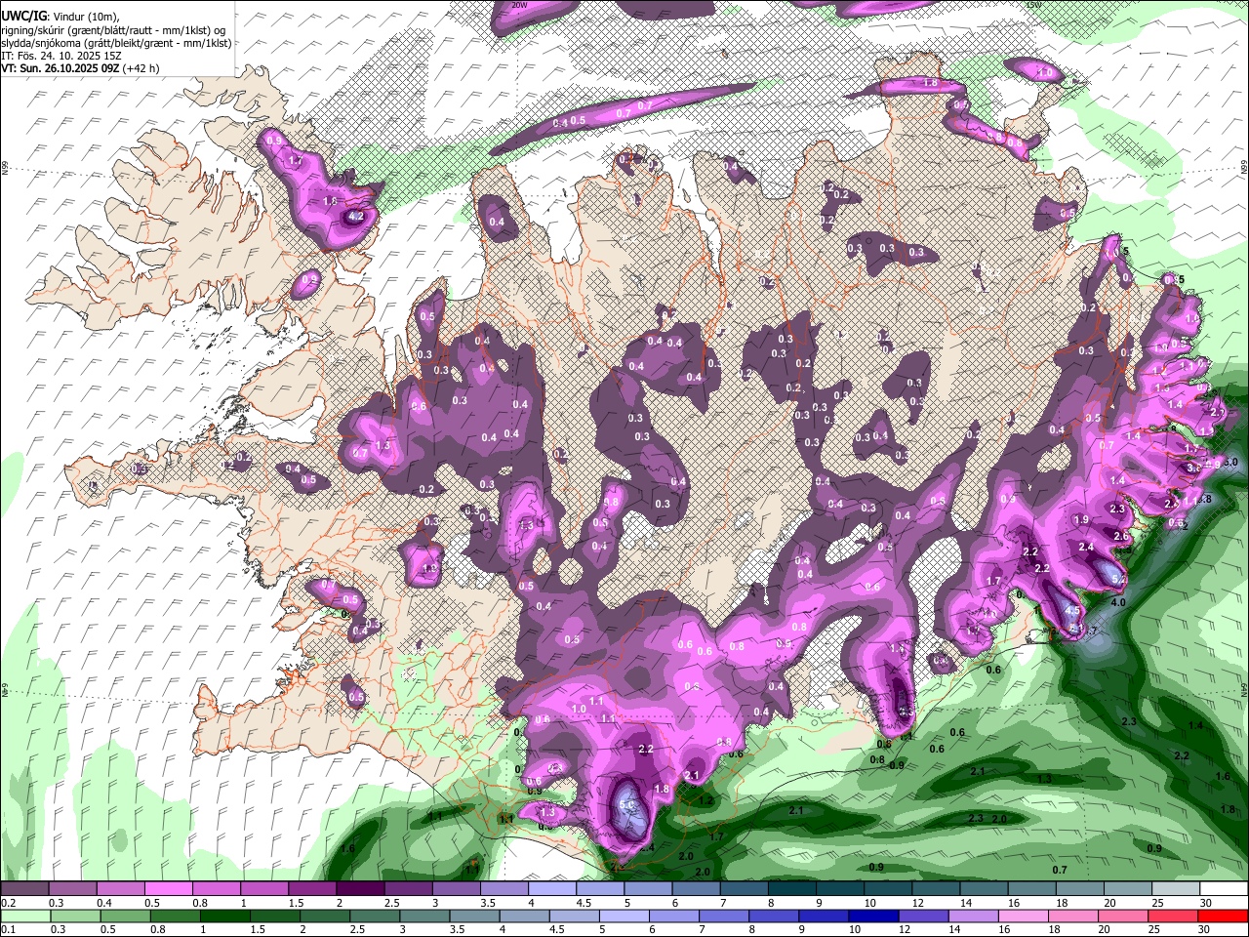This screenshot has height=937, width=1249.
Task: Click the 'rigning/skúrir' legend description line
Action: click(x=113, y=31)
